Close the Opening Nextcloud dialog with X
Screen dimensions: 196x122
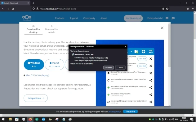tap(125, 47)
